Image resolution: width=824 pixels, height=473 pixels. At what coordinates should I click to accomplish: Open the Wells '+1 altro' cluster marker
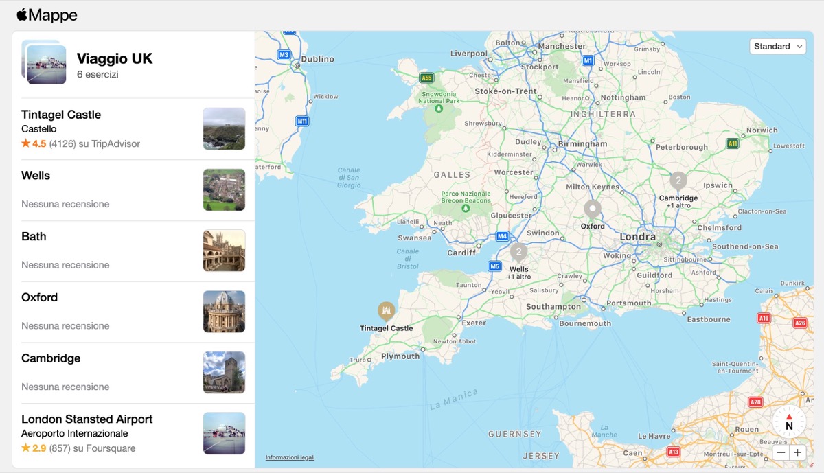coord(518,252)
